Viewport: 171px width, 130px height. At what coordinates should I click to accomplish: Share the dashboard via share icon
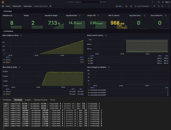(50, 6)
